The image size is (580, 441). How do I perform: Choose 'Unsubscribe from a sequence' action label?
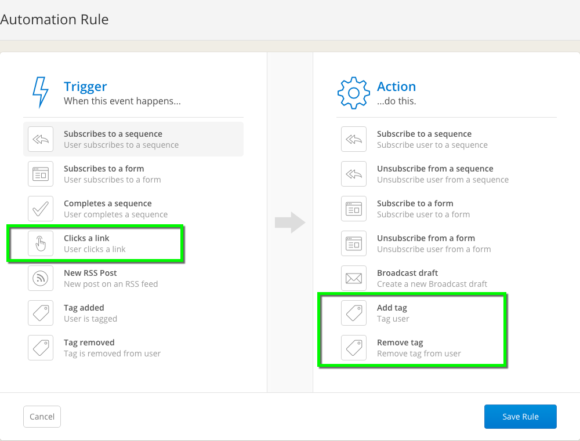[435, 169]
